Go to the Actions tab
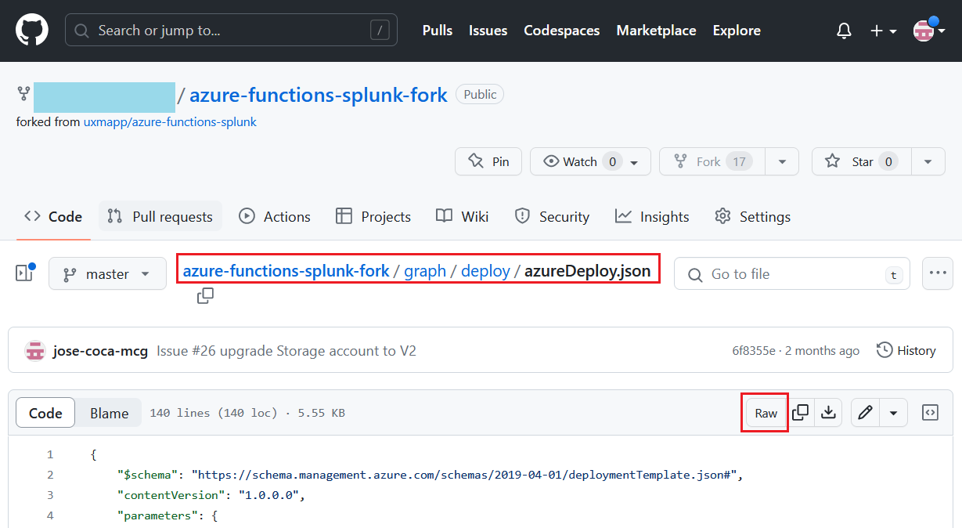This screenshot has width=962, height=528. point(275,217)
